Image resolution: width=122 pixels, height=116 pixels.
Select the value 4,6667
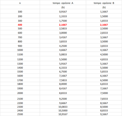click(x=63, y=50)
